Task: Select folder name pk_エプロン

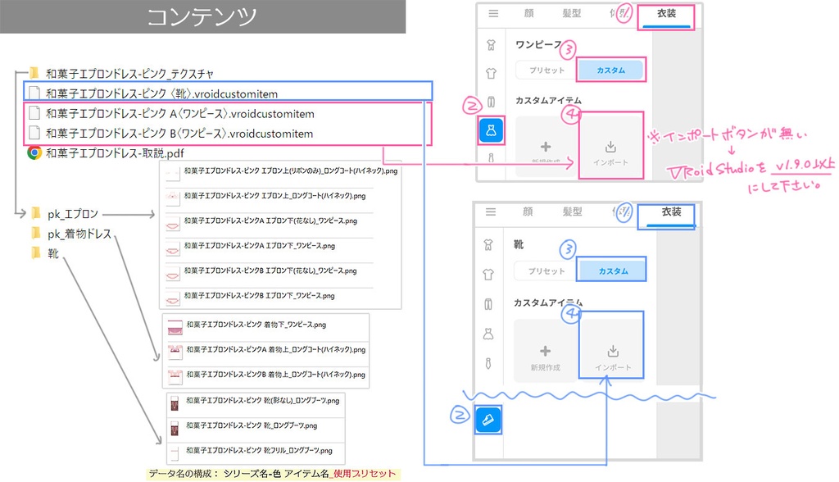Action: [73, 214]
